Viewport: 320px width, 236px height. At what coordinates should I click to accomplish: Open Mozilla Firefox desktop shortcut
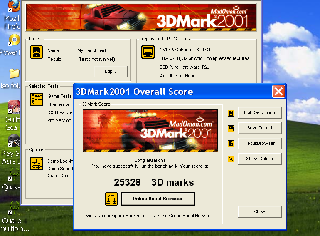click(12, 15)
